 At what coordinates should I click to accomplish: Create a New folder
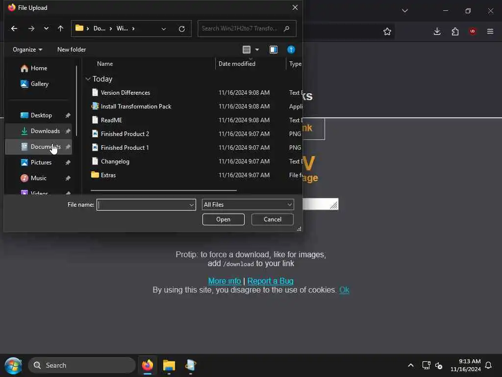pyautogui.click(x=72, y=50)
